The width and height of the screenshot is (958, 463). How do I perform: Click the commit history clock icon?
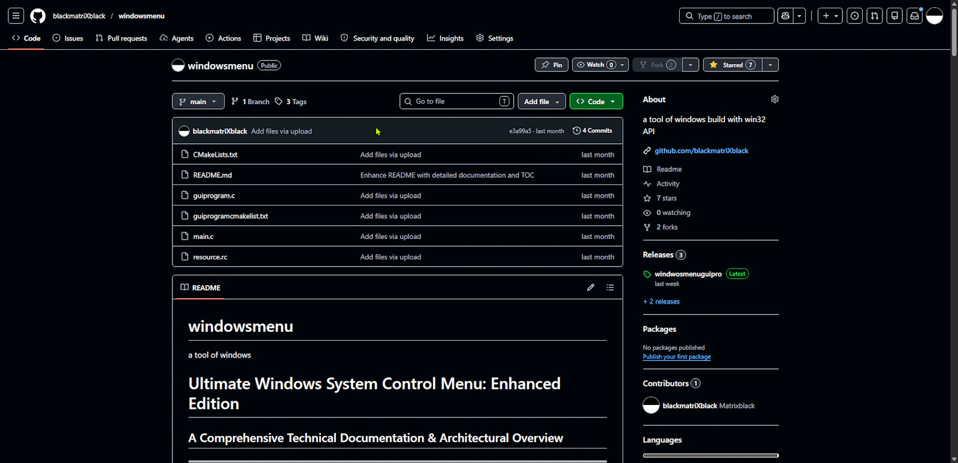coord(577,131)
